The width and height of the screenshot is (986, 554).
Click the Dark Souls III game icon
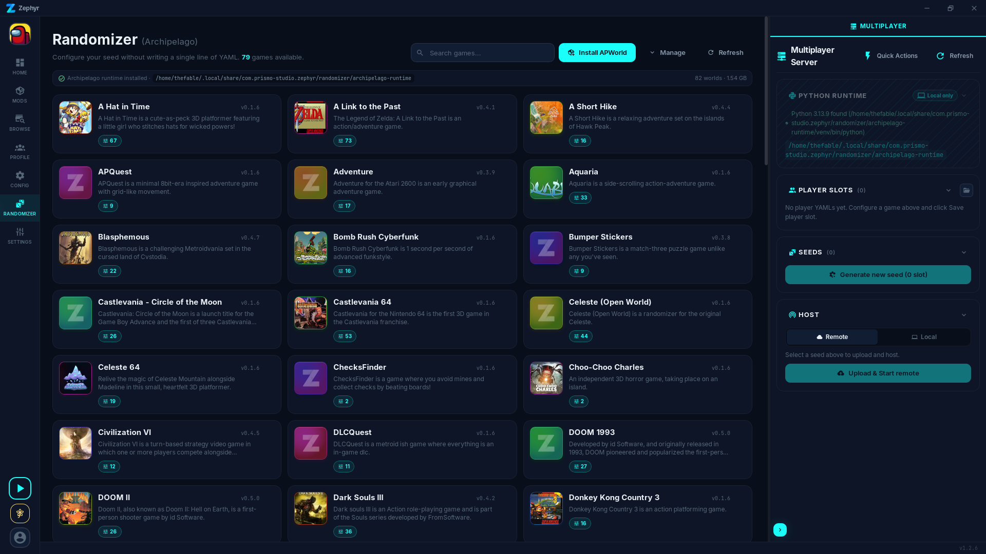[311, 508]
